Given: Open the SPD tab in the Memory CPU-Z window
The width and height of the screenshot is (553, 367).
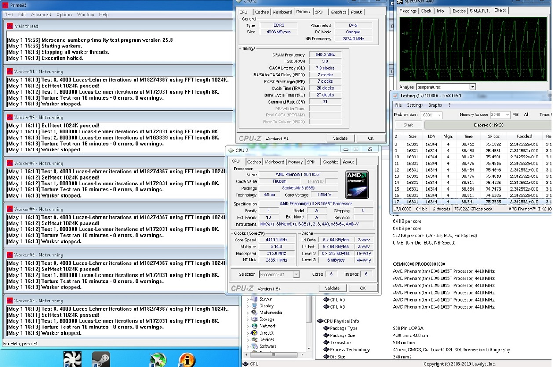Looking at the screenshot, I should [x=319, y=12].
